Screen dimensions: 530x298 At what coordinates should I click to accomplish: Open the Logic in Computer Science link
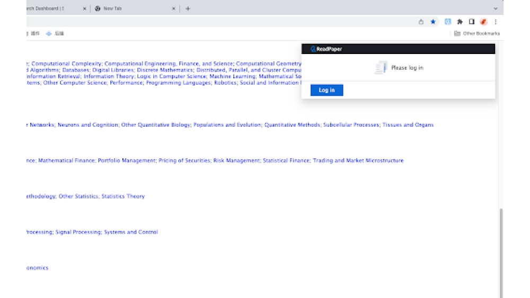click(x=171, y=77)
